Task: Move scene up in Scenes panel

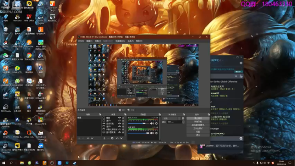Action: [88, 138]
